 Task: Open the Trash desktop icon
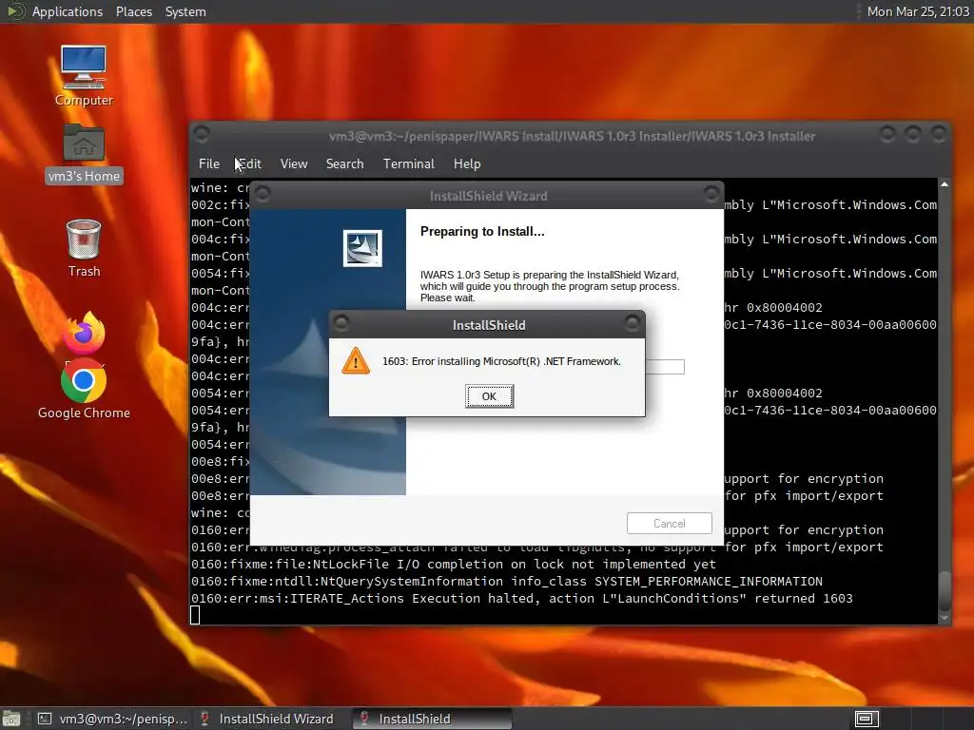click(x=84, y=248)
